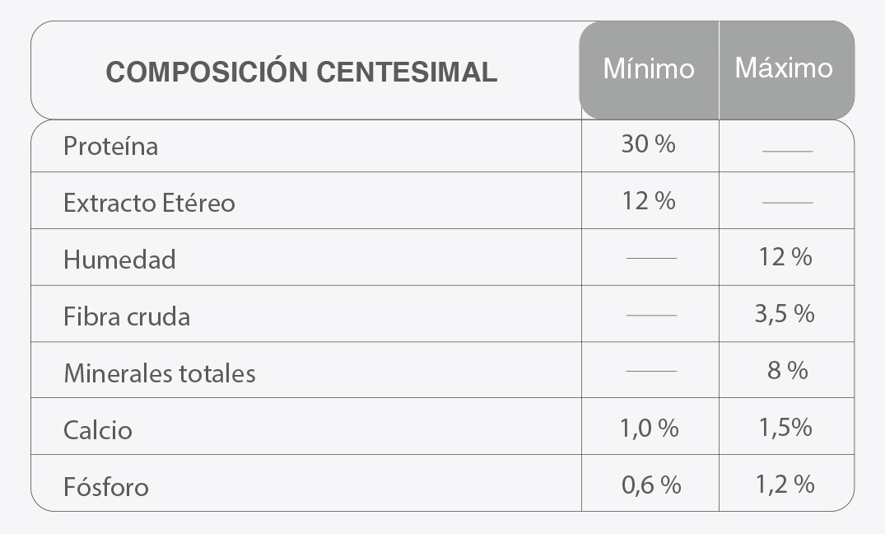This screenshot has width=885, height=534.
Task: Click the Fósforo 0,6 % minimum value
Action: coord(651,485)
